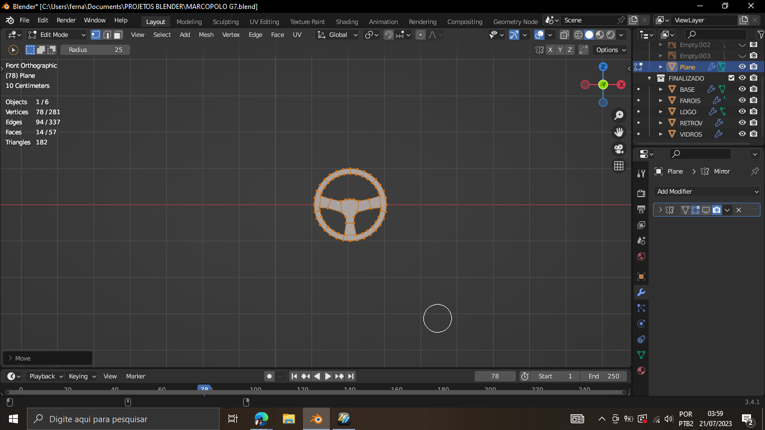765x430 pixels.
Task: Hide the LOGO object via eye icon
Action: click(742, 111)
